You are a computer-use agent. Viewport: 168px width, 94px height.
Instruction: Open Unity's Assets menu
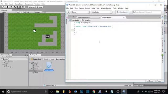(11, 4)
